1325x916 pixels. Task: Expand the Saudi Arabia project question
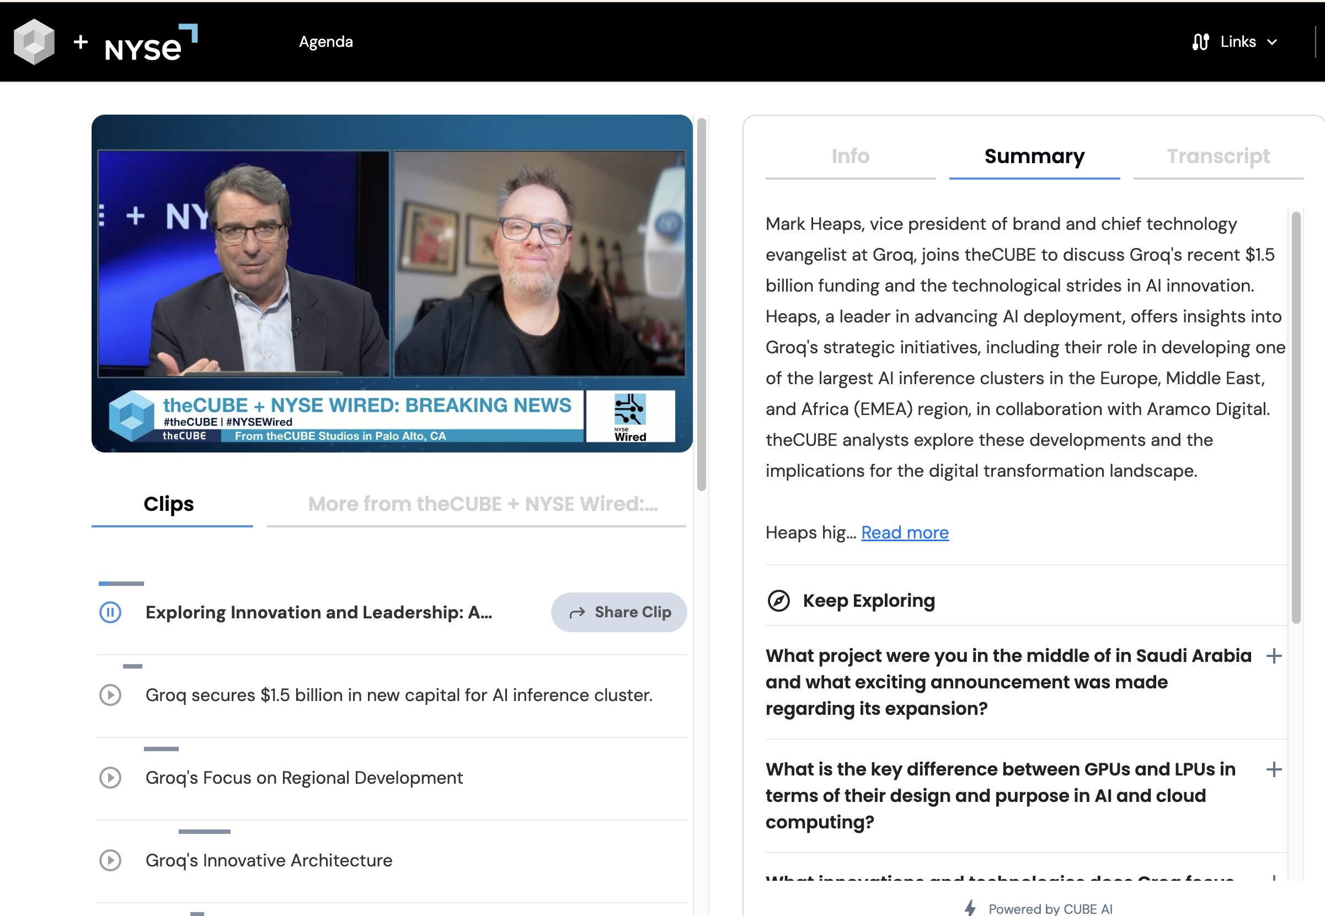(x=1274, y=656)
